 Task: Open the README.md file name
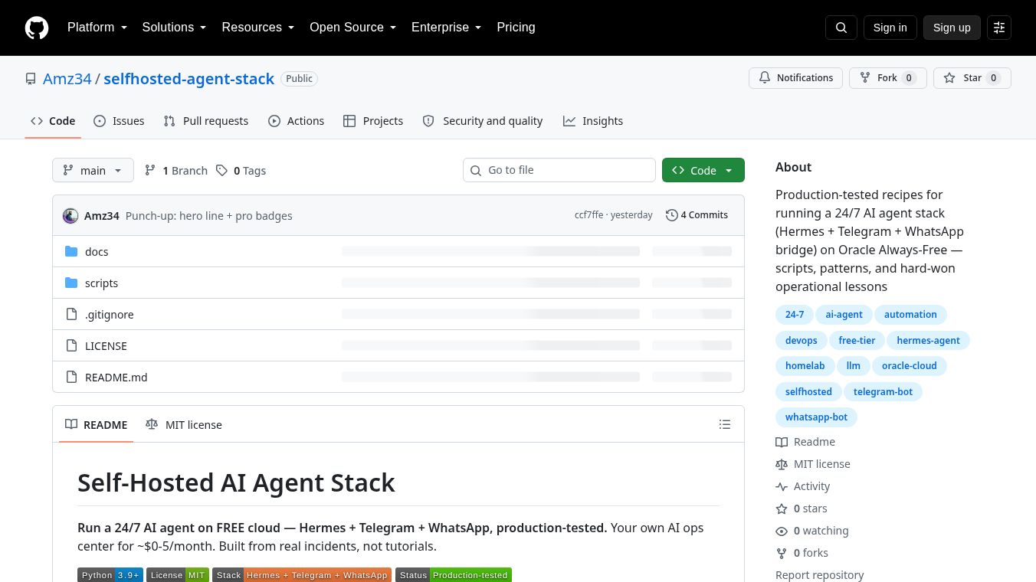pos(116,378)
